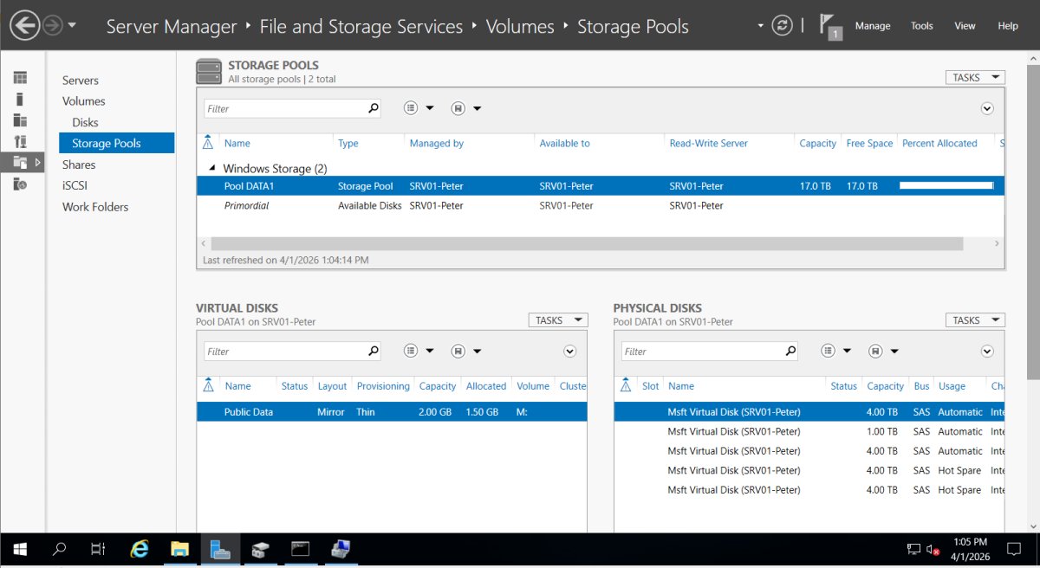
Task: Open iSCSI in navigation pane
Action: click(x=75, y=185)
